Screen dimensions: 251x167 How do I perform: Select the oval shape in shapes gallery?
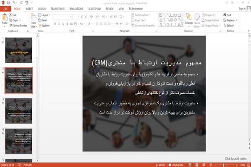click(175, 15)
